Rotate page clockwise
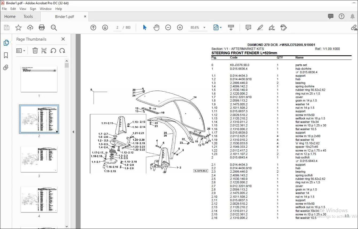The height and width of the screenshot is (229, 358). point(62,51)
